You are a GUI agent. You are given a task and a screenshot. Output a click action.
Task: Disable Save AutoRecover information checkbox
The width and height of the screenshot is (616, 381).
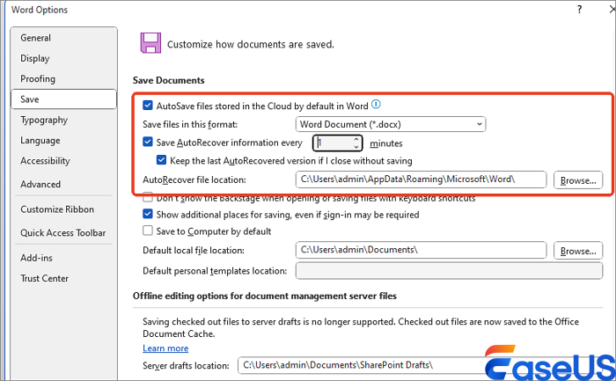tap(148, 143)
